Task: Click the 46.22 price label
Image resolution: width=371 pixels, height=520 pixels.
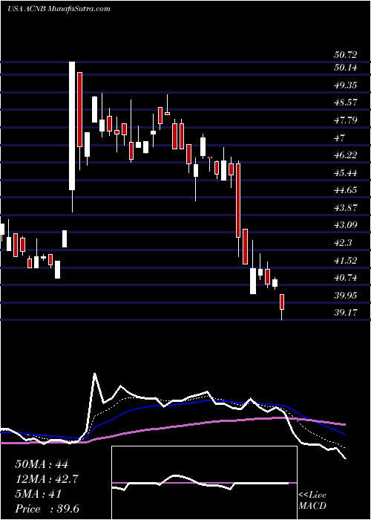Action: [x=345, y=155]
